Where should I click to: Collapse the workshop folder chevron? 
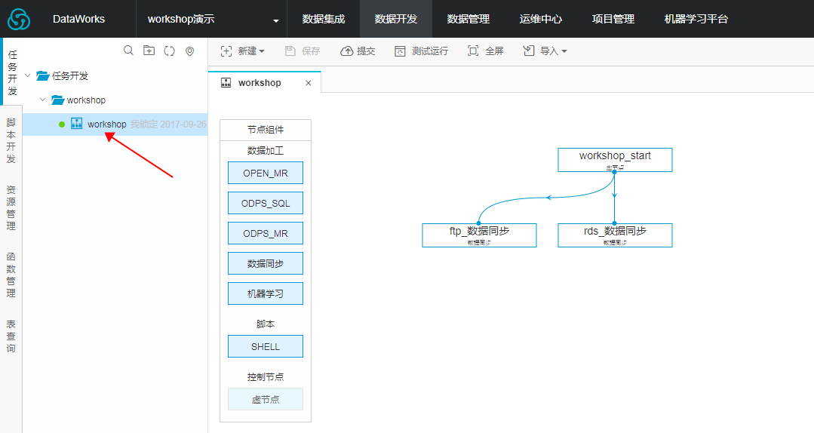(43, 100)
